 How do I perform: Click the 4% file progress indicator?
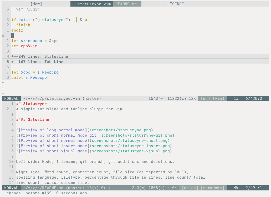click(236, 188)
